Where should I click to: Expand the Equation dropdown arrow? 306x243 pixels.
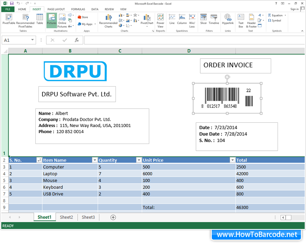pyautogui.click(x=285, y=15)
